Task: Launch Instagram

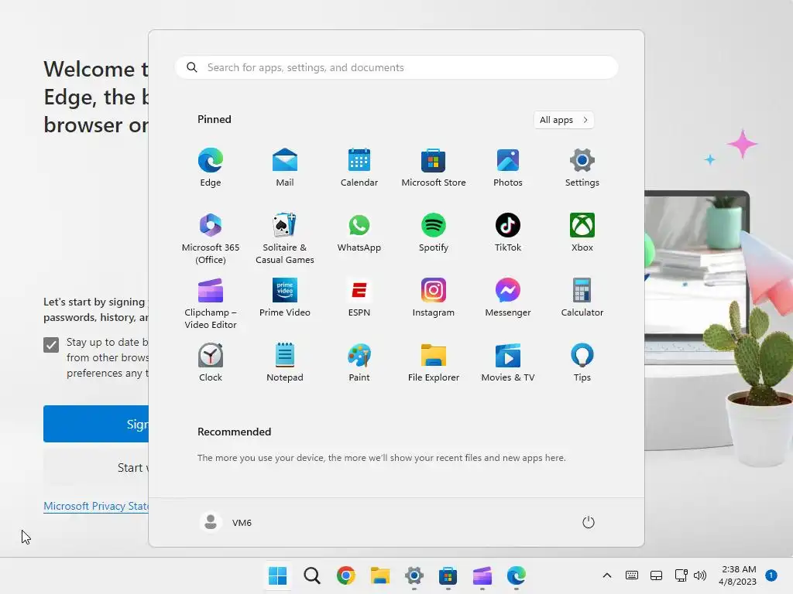Action: 434,298
